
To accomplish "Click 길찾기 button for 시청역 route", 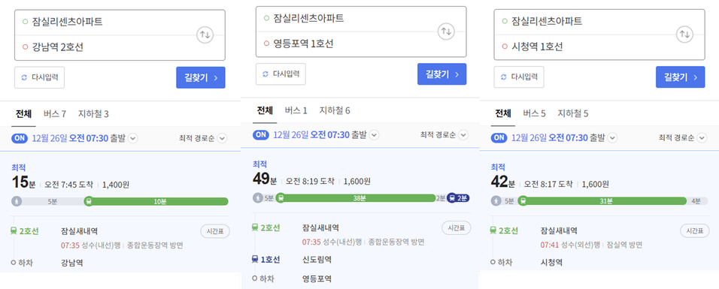I will [x=680, y=77].
